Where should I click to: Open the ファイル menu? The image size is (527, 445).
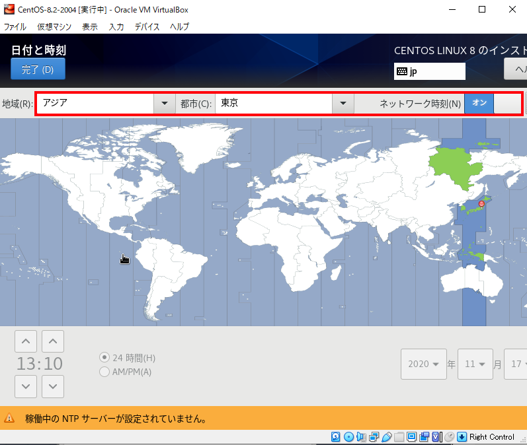coord(15,26)
